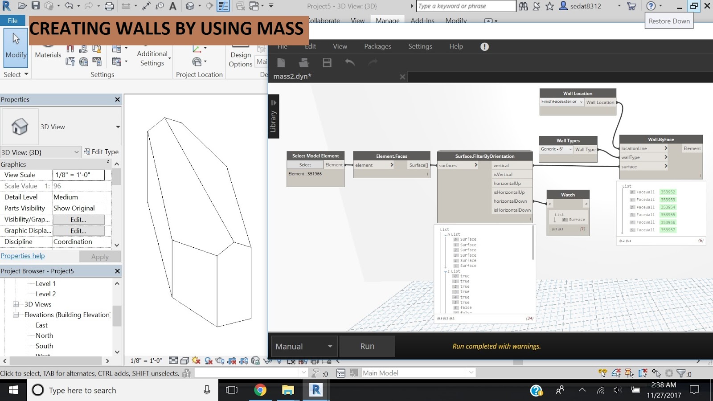Click the Save icon in Dynamo toolbar
Screen dimensions: 713x401
327,62
